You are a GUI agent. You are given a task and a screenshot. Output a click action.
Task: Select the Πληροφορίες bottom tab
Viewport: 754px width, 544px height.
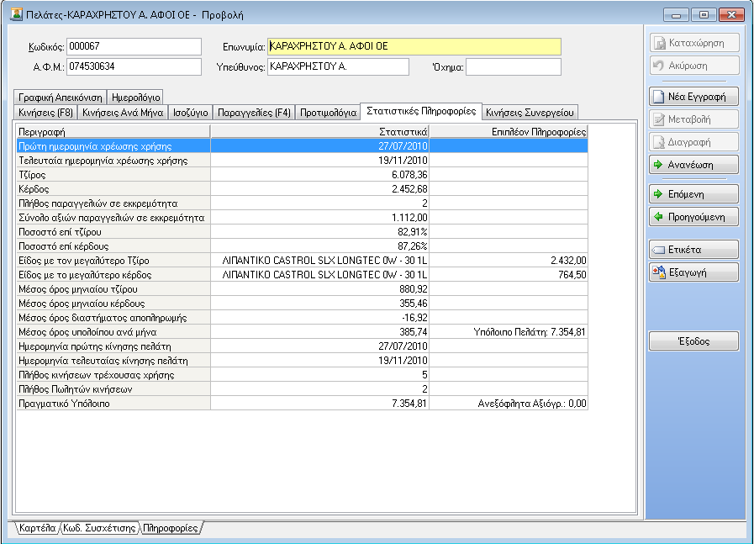[171, 528]
